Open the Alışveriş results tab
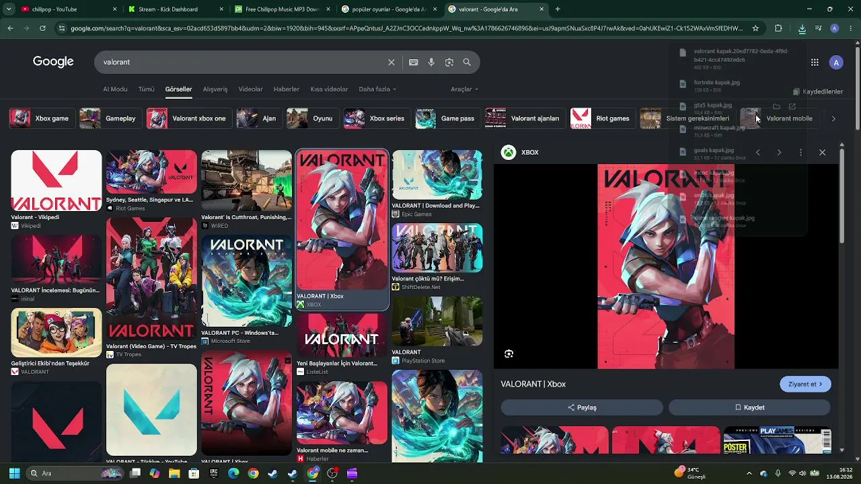Screen dimensions: 861x484 [x=215, y=89]
